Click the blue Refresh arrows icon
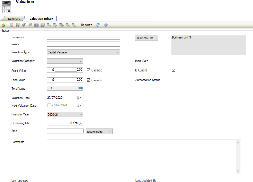Image resolution: width=253 pixels, height=182 pixels. pyautogui.click(x=98, y=25)
